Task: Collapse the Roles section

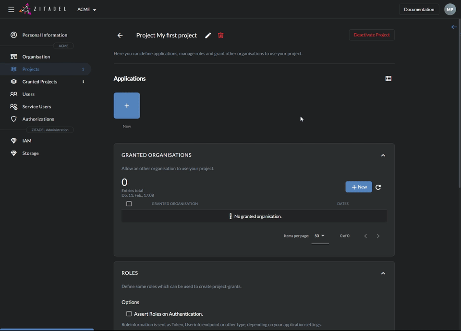Action: click(x=383, y=273)
